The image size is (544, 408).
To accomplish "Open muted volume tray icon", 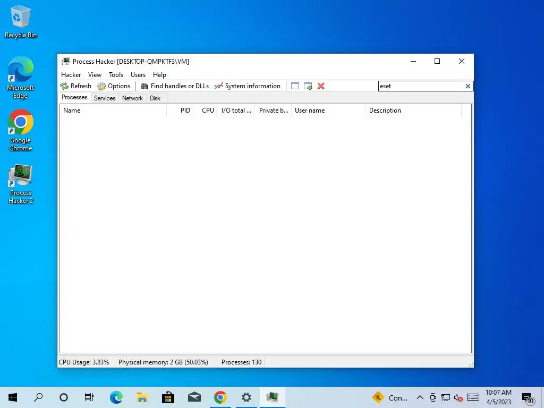I will 458,397.
